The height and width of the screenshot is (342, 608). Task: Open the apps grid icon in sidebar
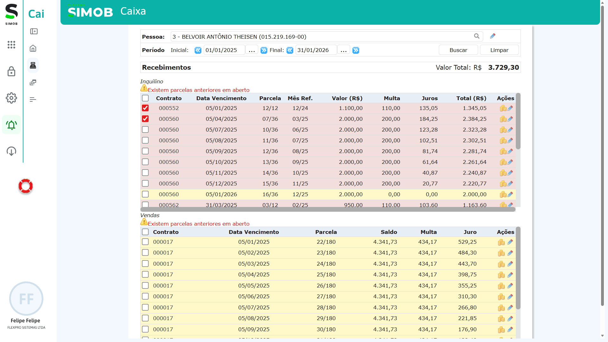pos(11,45)
